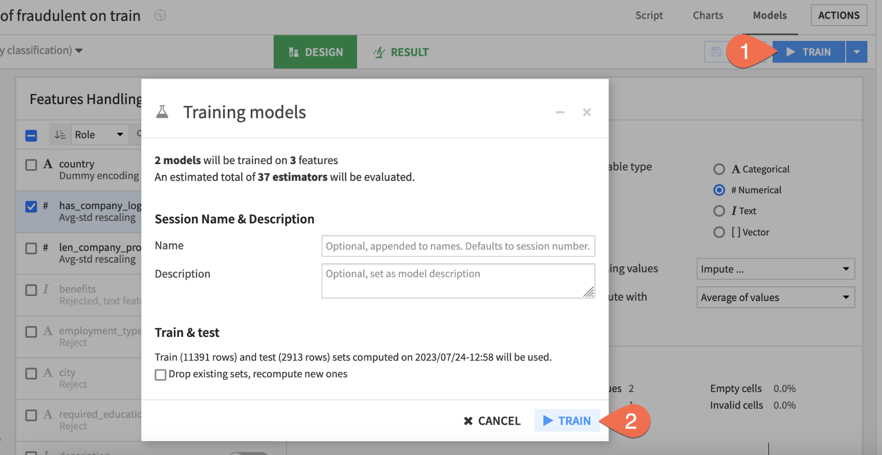
Task: Close the Training models dialog
Action: click(587, 112)
